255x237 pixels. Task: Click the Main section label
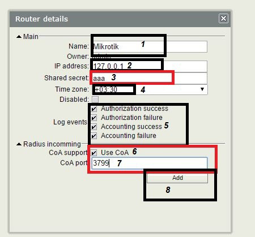tap(31, 37)
